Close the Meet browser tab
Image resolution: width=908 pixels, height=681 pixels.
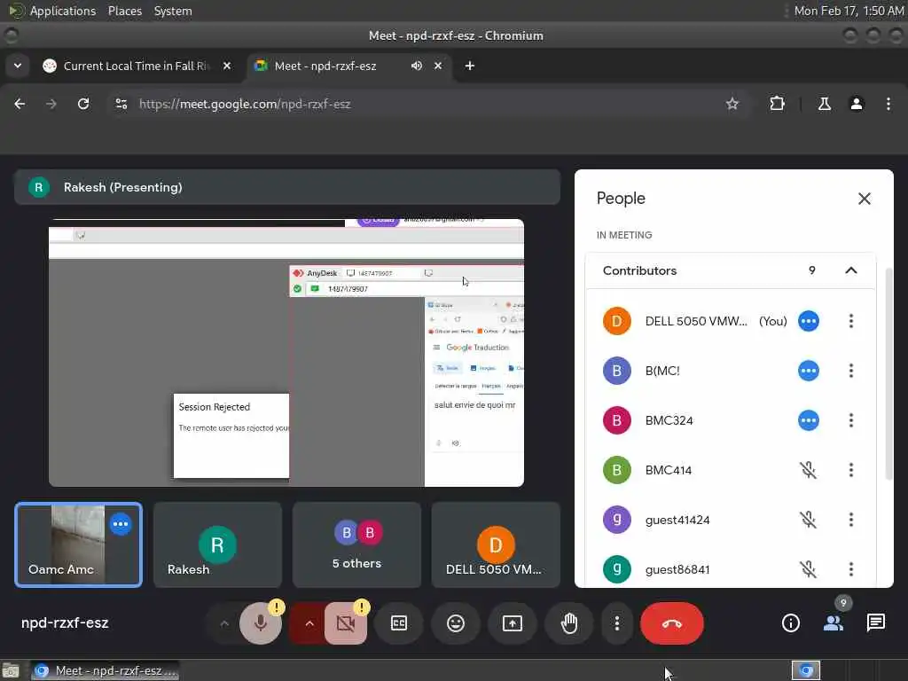coord(438,66)
